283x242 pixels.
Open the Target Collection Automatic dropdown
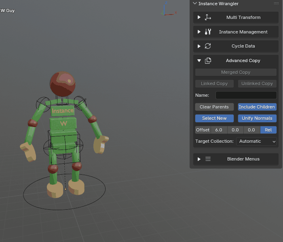tap(256, 141)
